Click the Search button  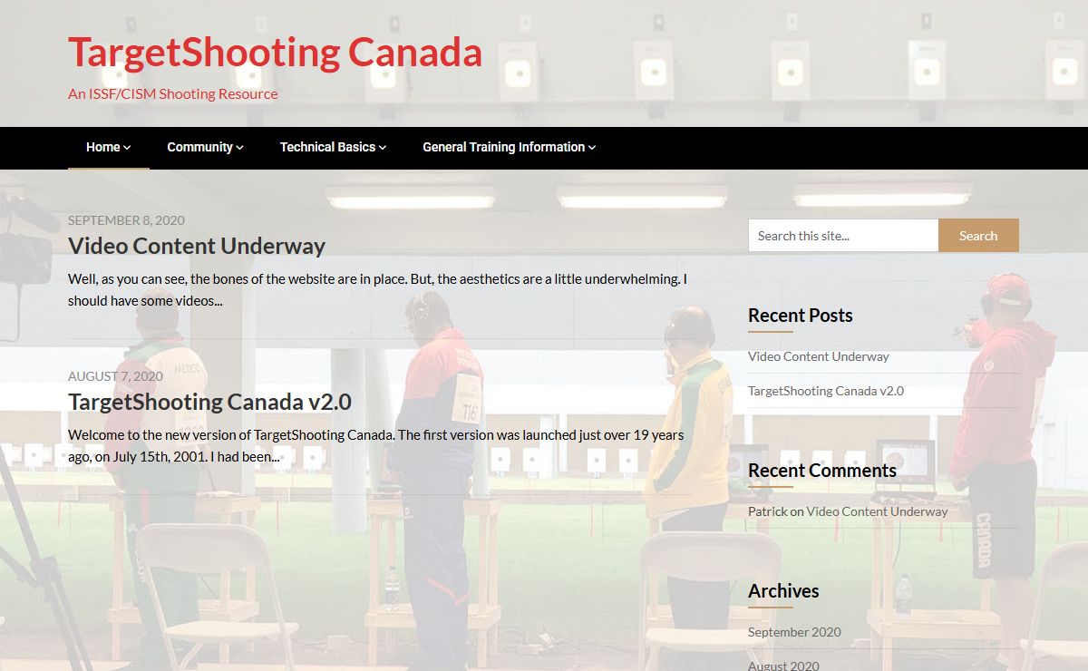pos(978,236)
